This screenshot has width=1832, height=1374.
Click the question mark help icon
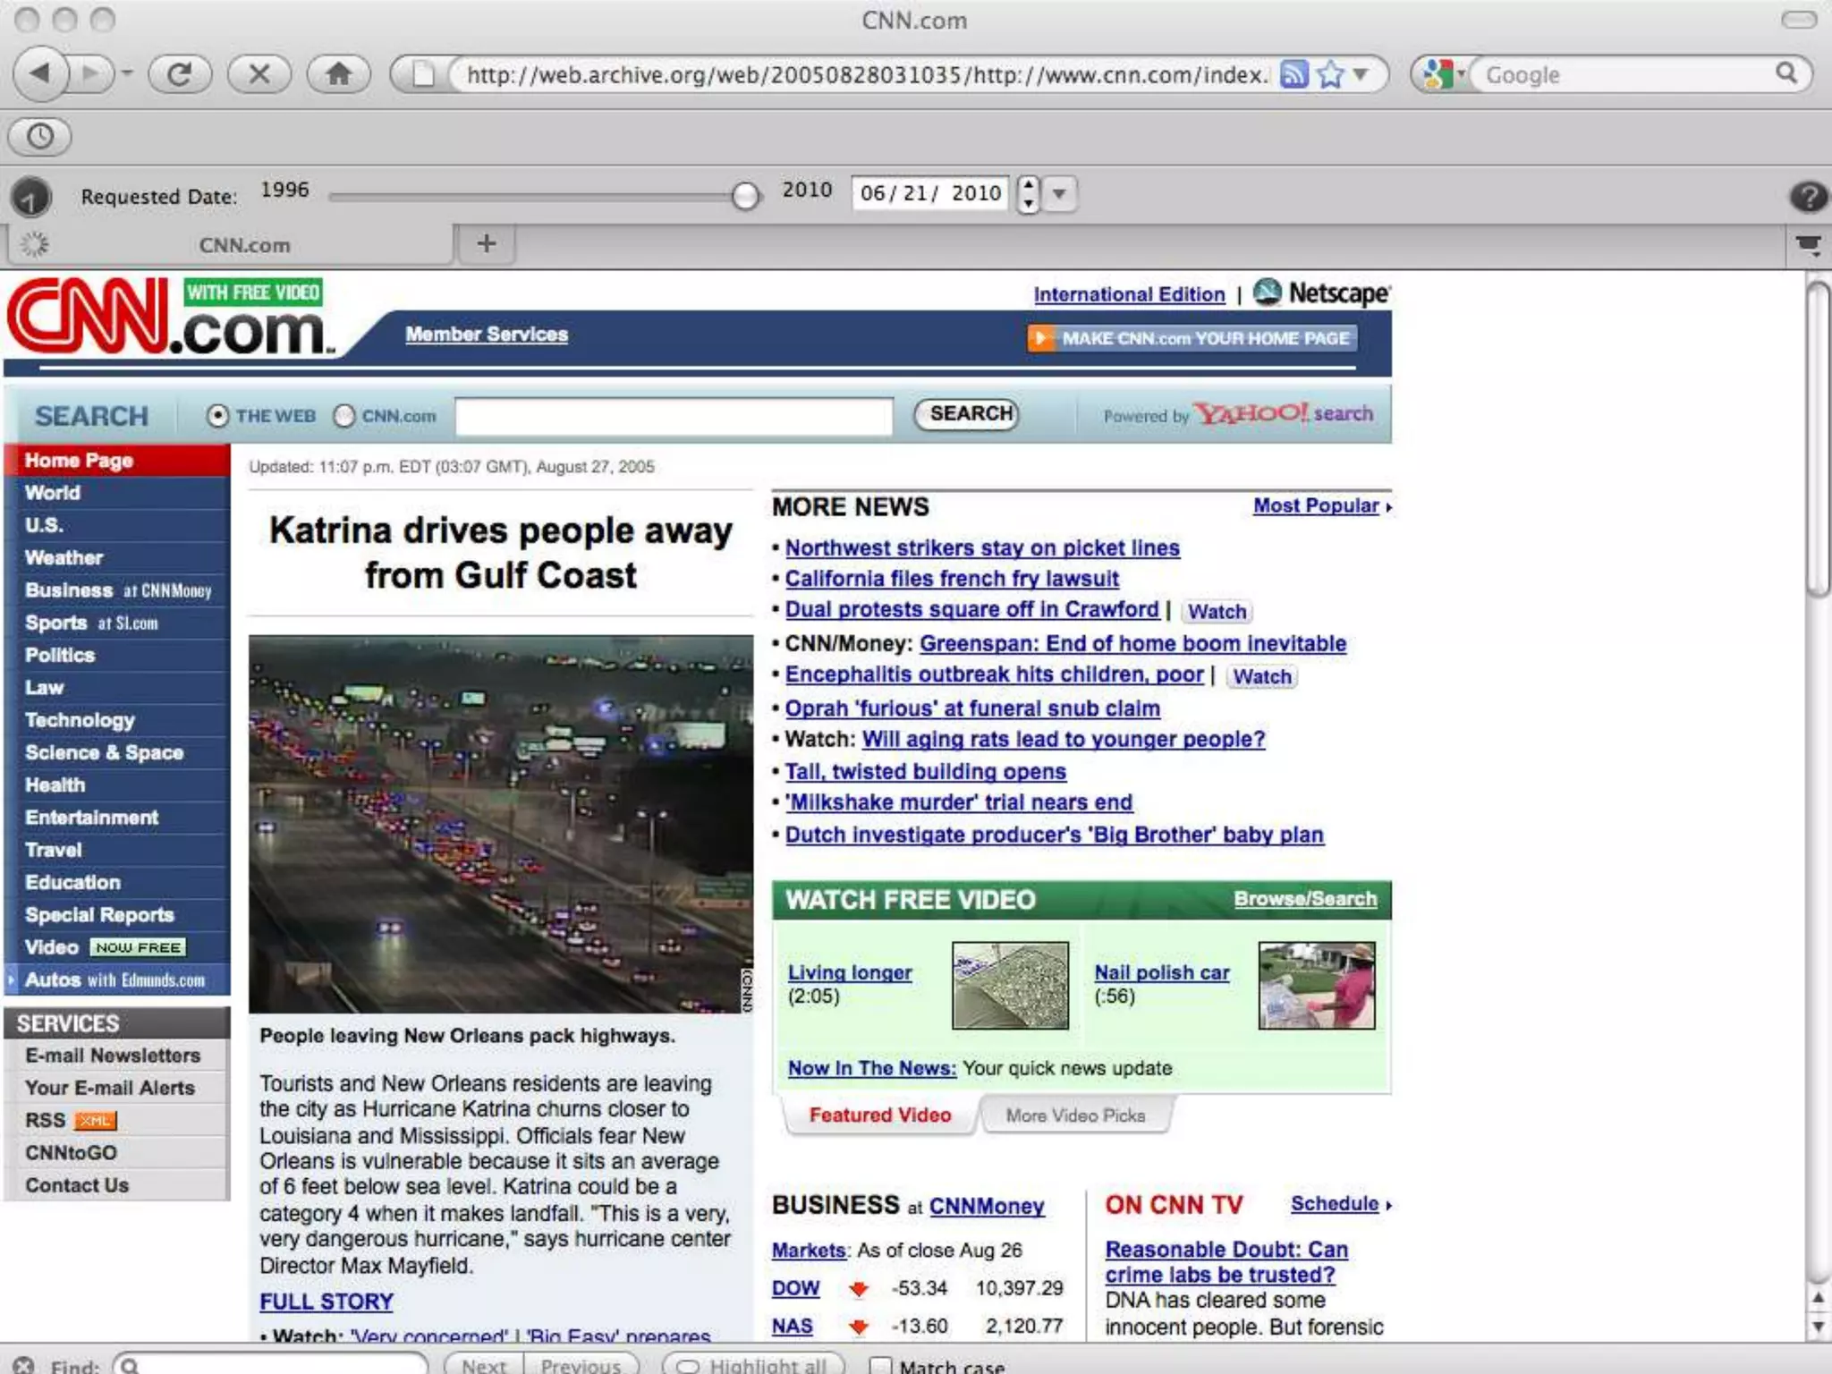tap(1808, 195)
